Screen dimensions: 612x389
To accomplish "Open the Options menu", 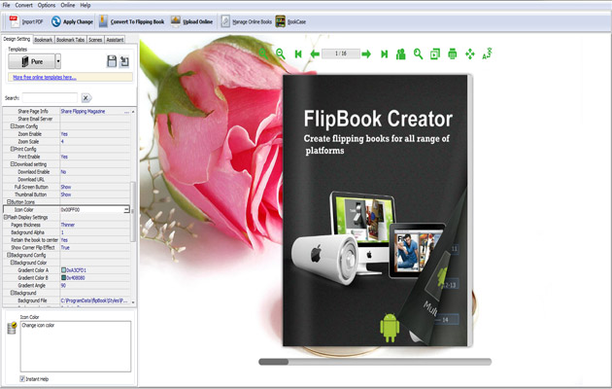I will click(x=47, y=5).
